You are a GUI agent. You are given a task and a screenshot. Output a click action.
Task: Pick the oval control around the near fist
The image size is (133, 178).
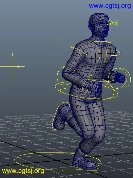pos(88,85)
